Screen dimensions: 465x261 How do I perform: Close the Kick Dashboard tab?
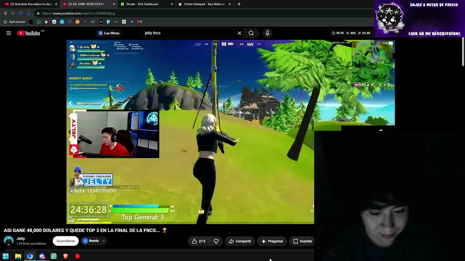click(172, 4)
